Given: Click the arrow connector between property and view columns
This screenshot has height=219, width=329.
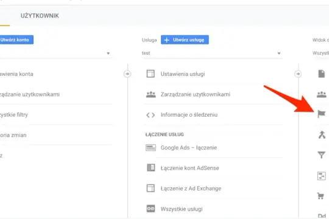Looking at the screenshot, I should 298,74.
